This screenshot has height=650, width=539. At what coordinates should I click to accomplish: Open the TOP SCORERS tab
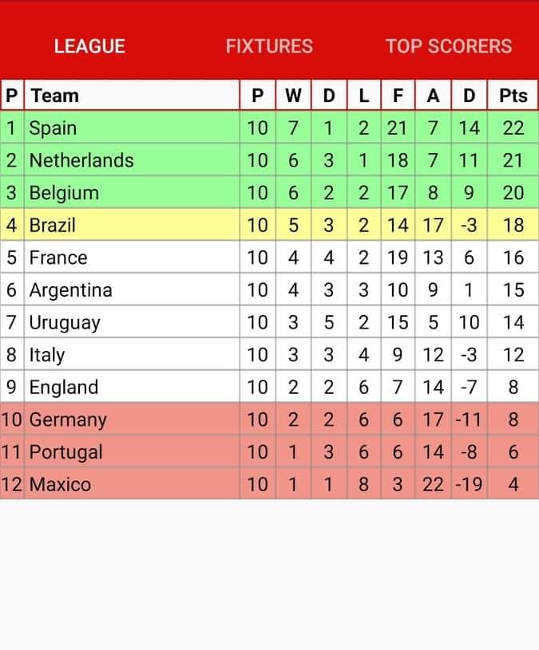point(449,46)
